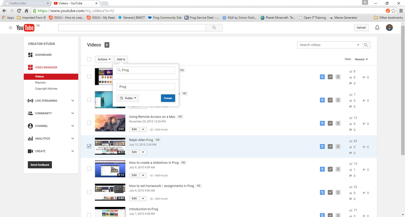The height and width of the screenshot is (217, 405).
Task: Click the public globe icon for Using Remote Access on a Mac
Action: 322,123
